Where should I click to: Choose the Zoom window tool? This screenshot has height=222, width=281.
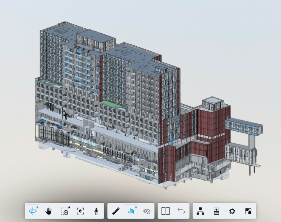[65, 211]
